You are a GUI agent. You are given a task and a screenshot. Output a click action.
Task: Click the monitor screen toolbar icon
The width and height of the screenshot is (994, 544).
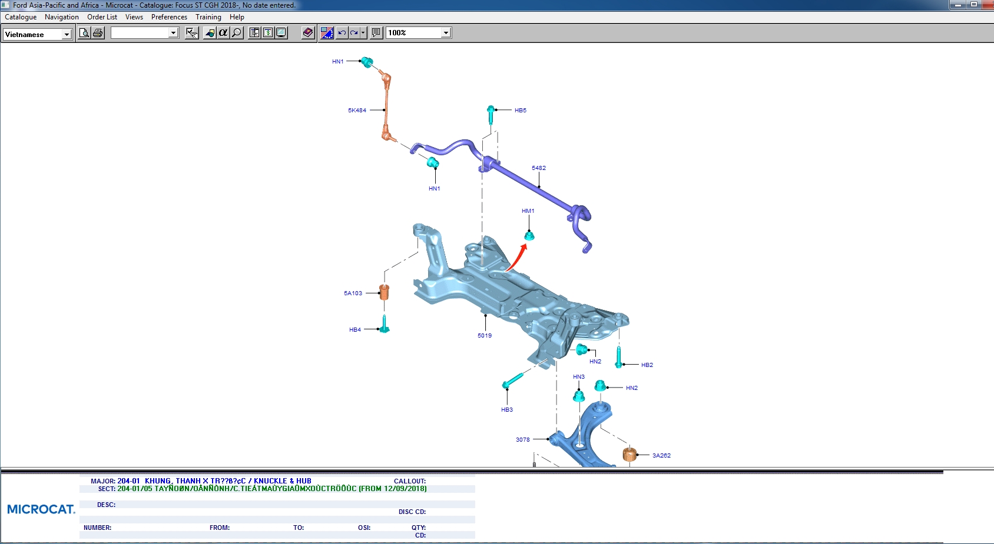[x=281, y=33]
